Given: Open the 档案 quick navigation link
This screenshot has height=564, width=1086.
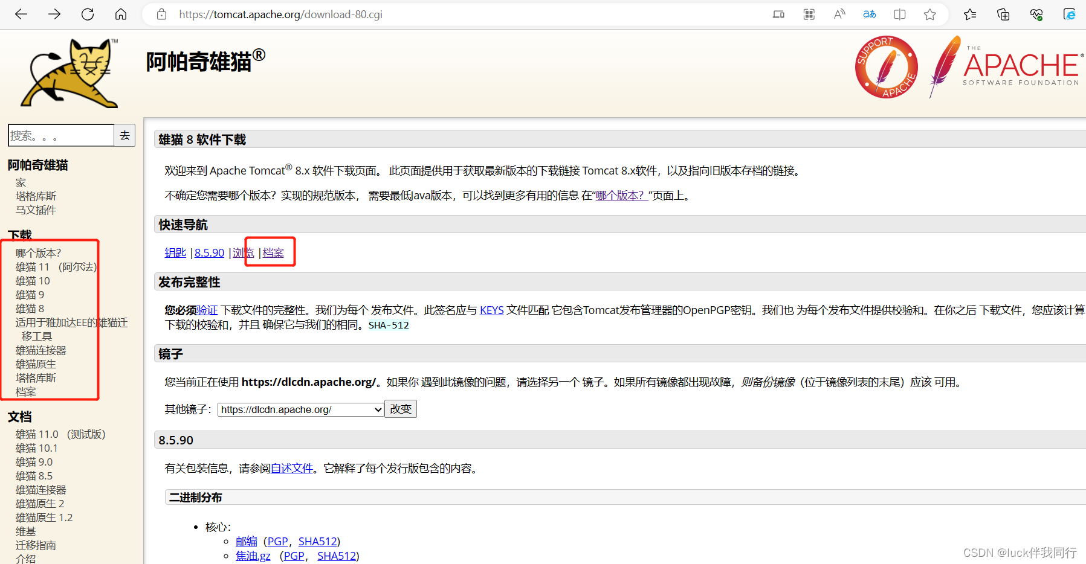Looking at the screenshot, I should pyautogui.click(x=273, y=252).
